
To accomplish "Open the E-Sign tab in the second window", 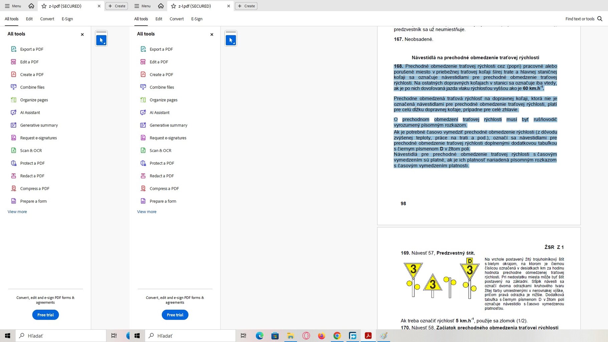I will point(197,19).
